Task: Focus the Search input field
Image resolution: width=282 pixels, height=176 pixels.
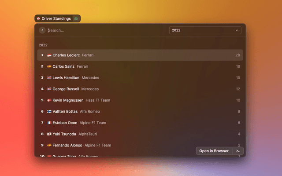Action: (106, 30)
